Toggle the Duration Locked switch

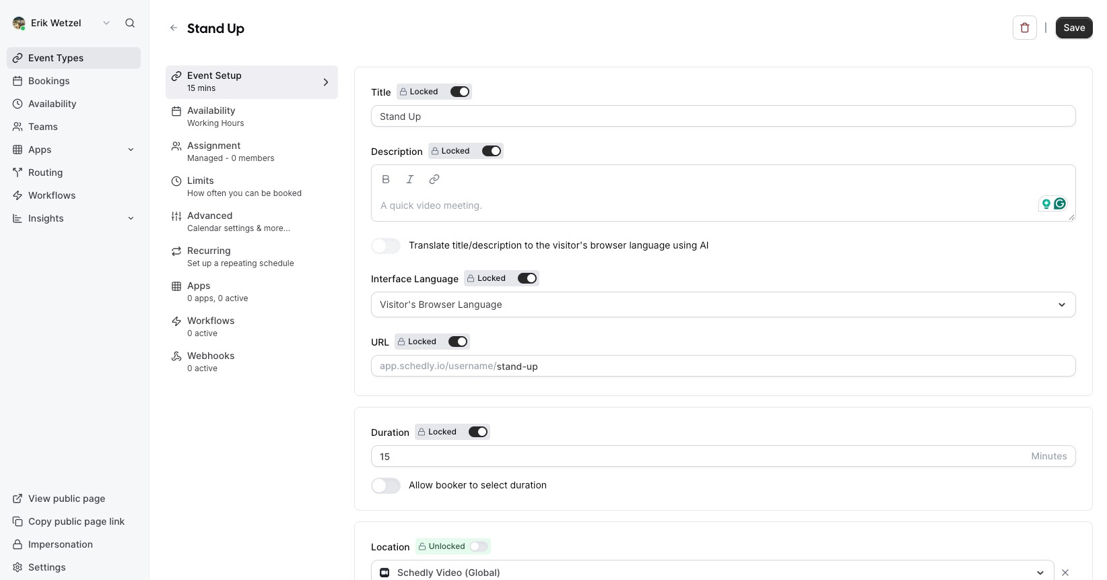(478, 432)
